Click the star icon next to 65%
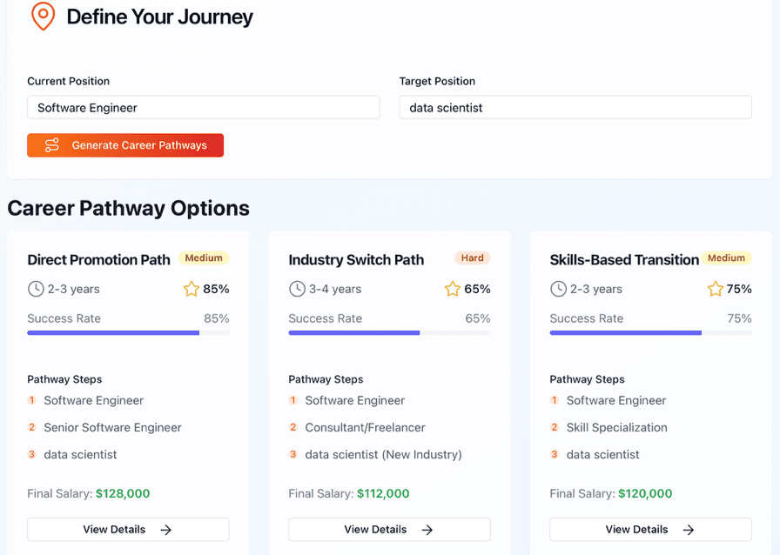This screenshot has height=555, width=780. [453, 288]
